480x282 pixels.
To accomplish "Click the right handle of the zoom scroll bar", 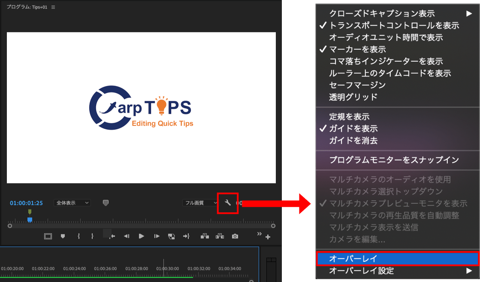I will pyautogui.click(x=273, y=226).
